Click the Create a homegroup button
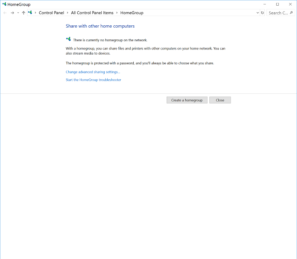The height and width of the screenshot is (259, 297). coord(187,100)
